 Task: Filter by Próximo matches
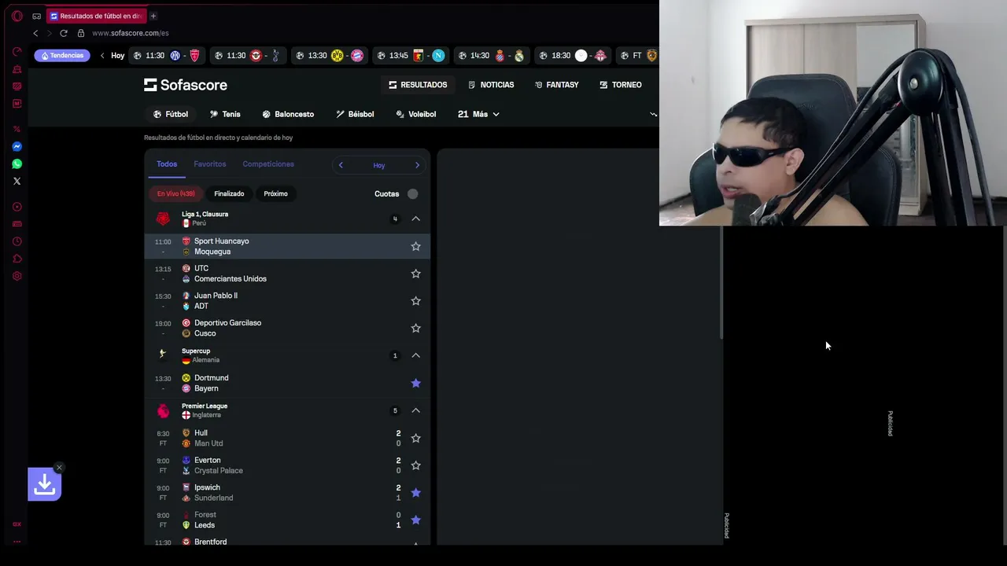(x=275, y=193)
